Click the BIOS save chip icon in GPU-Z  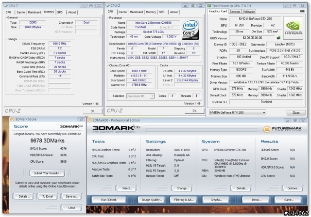(x=278, y=38)
